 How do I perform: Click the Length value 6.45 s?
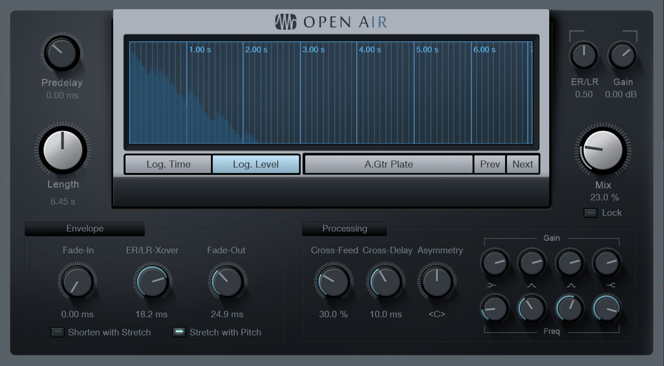tap(63, 202)
